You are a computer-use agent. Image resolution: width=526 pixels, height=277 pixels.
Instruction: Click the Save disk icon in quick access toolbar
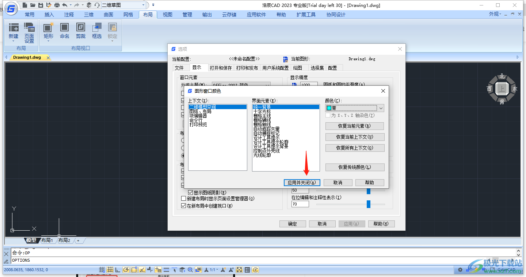(41, 5)
